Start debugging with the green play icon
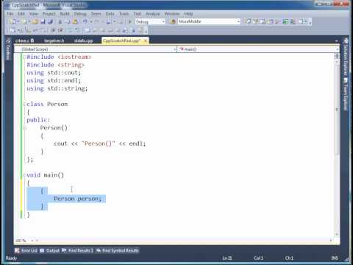Screen dimensions: 353x265 pyautogui.click(x=130, y=22)
